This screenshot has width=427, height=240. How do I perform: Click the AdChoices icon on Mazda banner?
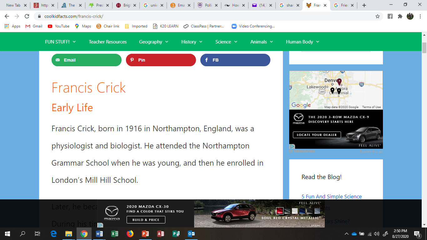pyautogui.click(x=100, y=225)
